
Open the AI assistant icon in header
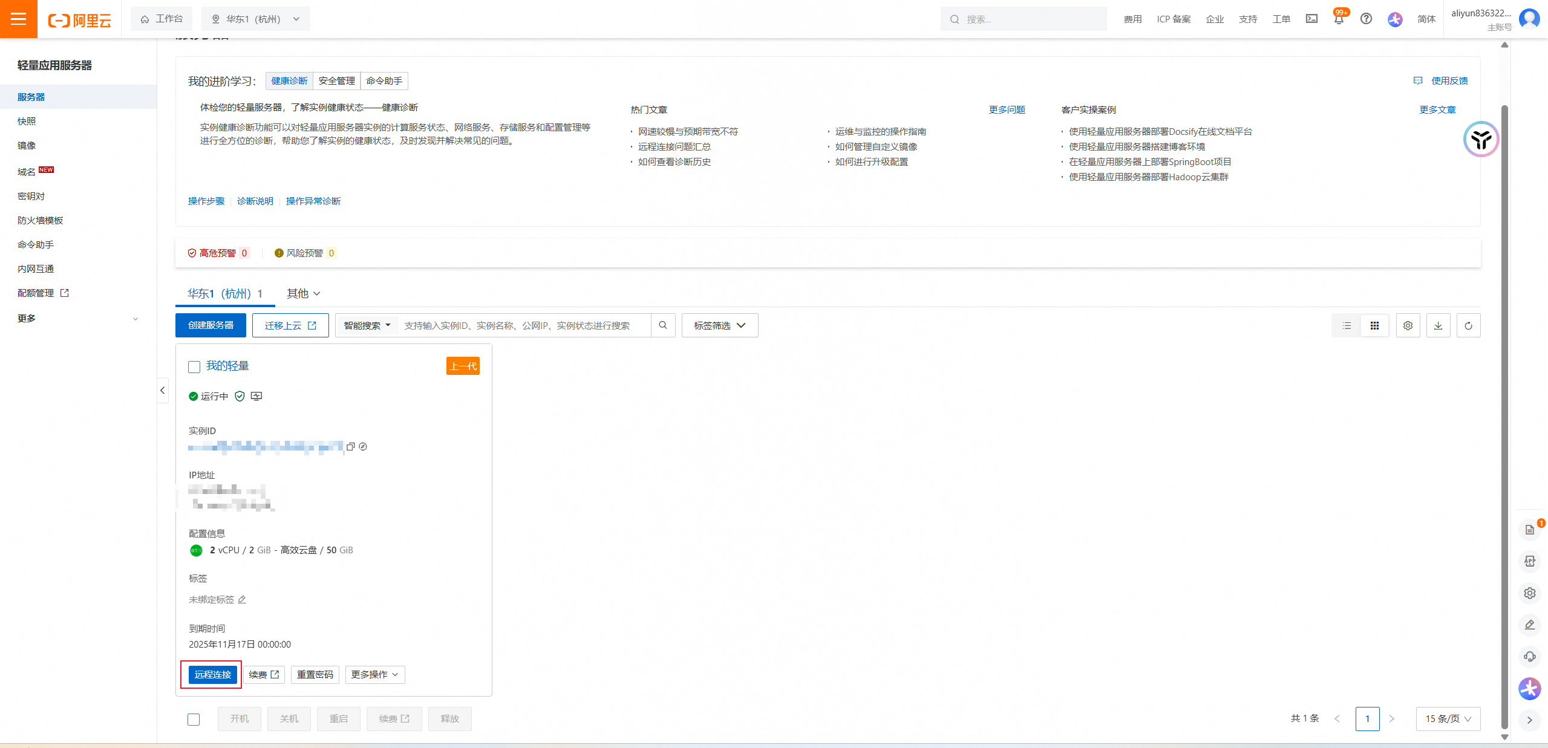pos(1395,19)
